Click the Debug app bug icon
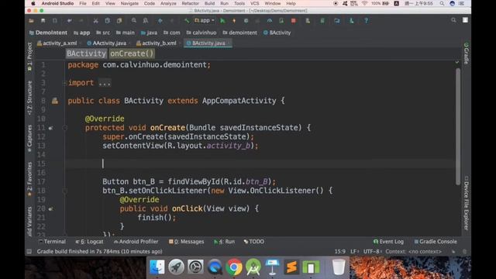The height and width of the screenshot is (279, 496). coord(246,21)
